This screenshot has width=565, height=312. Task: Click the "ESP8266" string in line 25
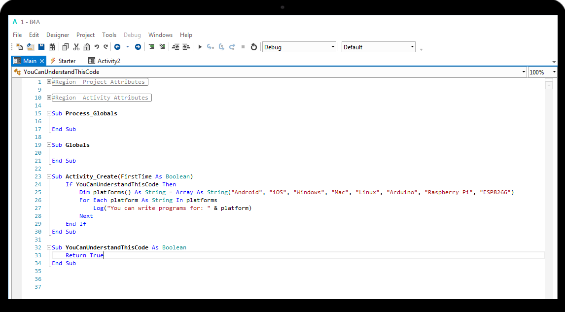(x=495, y=192)
